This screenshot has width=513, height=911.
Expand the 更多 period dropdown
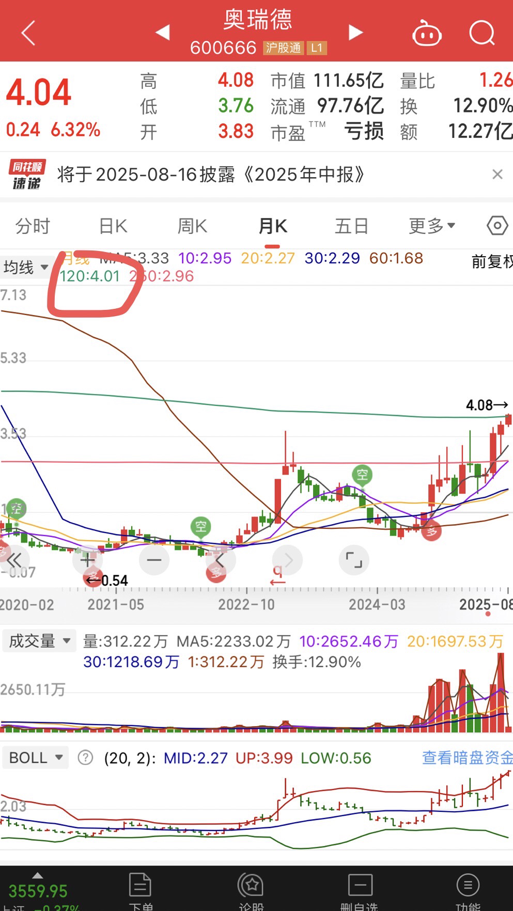(432, 226)
